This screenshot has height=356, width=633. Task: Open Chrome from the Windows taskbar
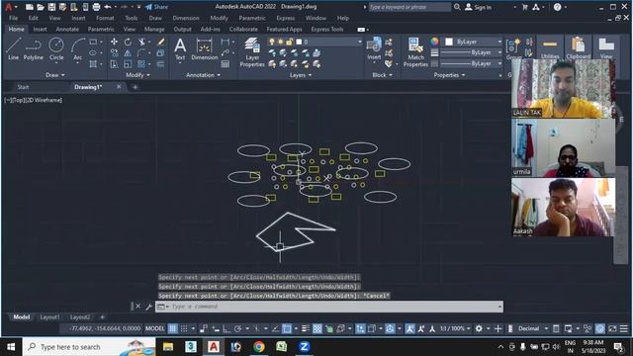click(259, 347)
